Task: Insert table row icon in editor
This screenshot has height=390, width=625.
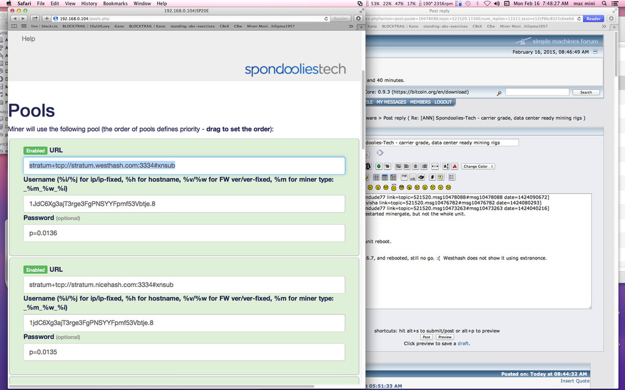Action: 385,177
